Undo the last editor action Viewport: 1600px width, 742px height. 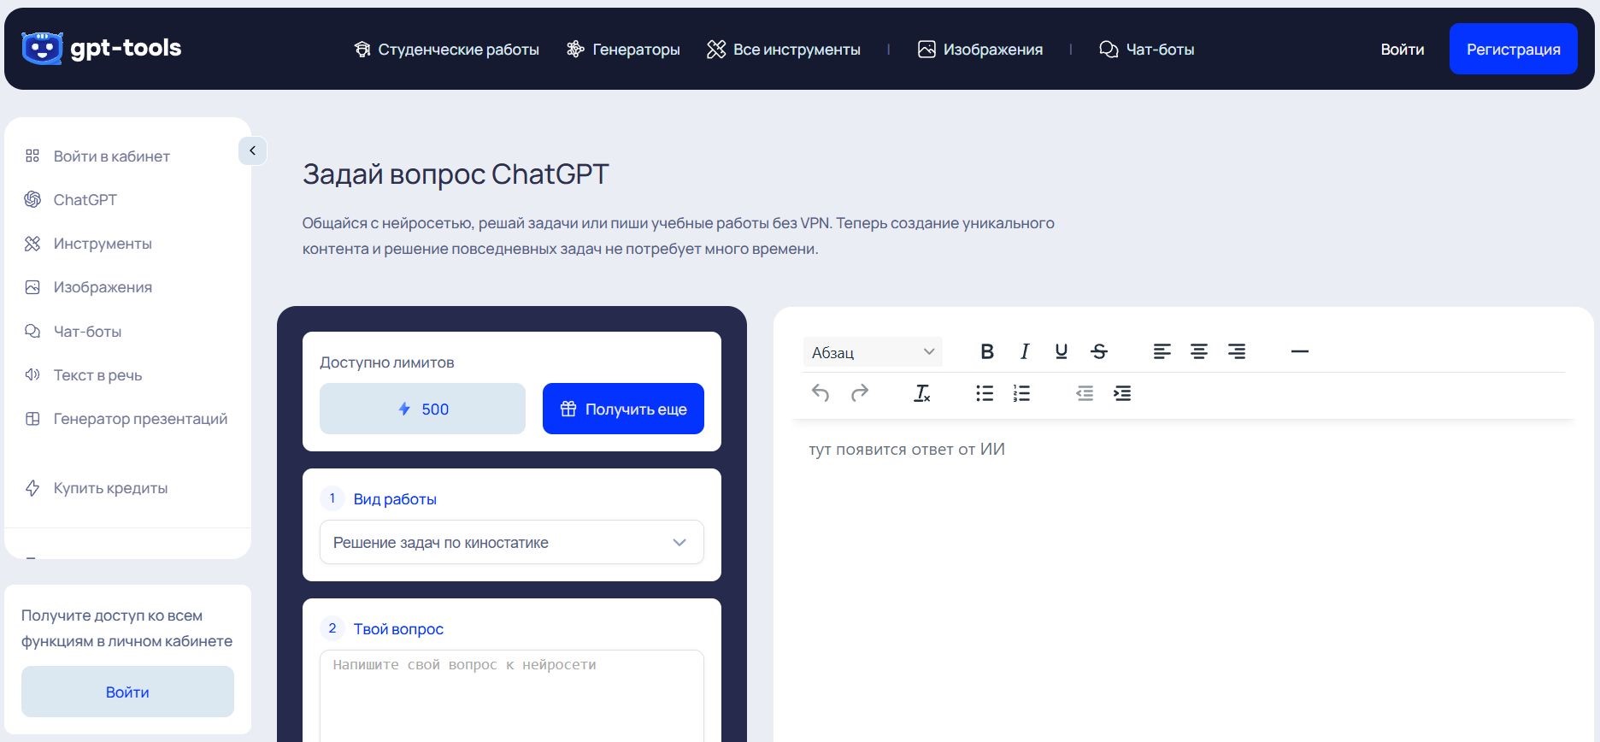(x=821, y=393)
